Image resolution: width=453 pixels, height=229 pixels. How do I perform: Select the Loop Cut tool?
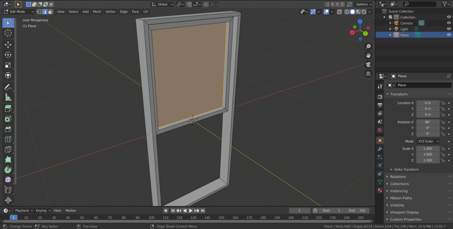tap(8, 139)
